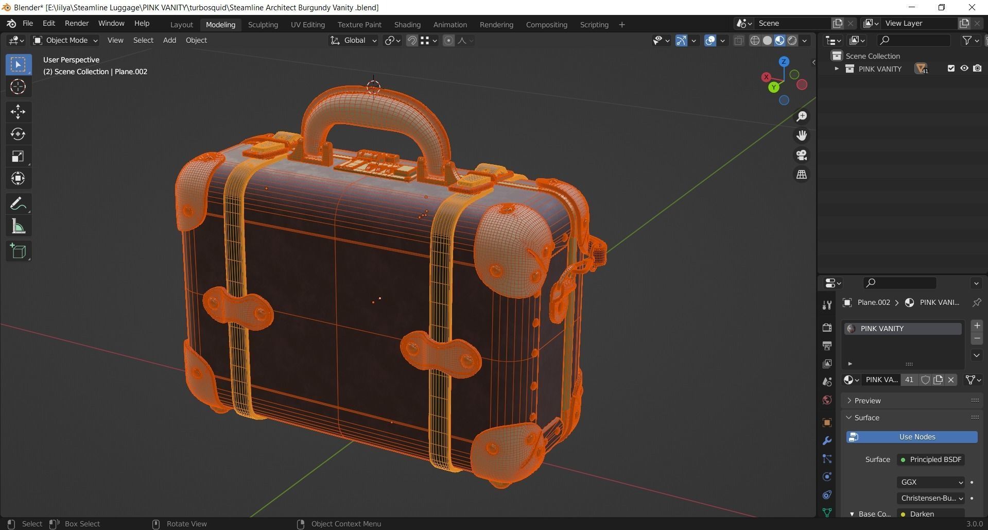
Task: Open the World properties tab
Action: click(x=827, y=400)
